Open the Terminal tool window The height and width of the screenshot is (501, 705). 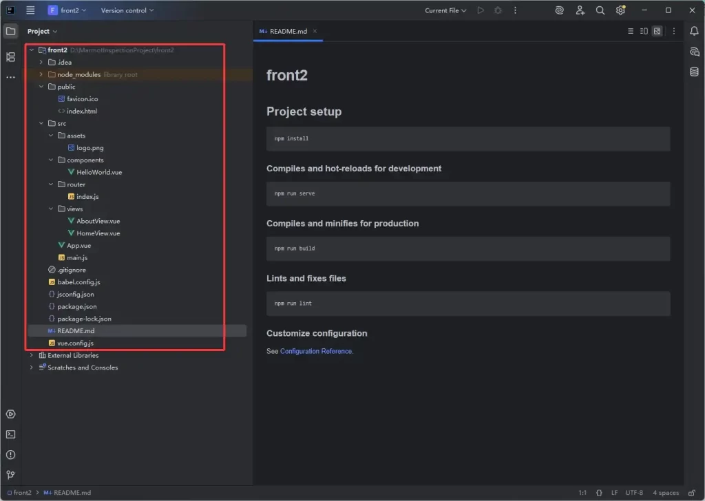point(10,434)
